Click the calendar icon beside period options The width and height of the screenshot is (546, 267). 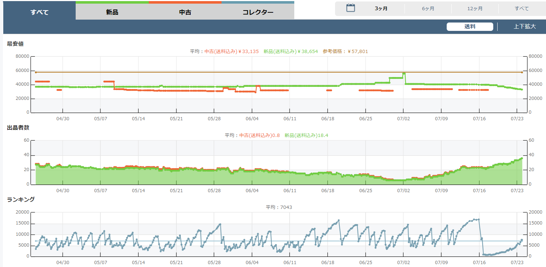coord(350,8)
